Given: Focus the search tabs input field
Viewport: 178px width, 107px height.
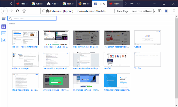Looking at the screenshot, I should [x=32, y=18].
